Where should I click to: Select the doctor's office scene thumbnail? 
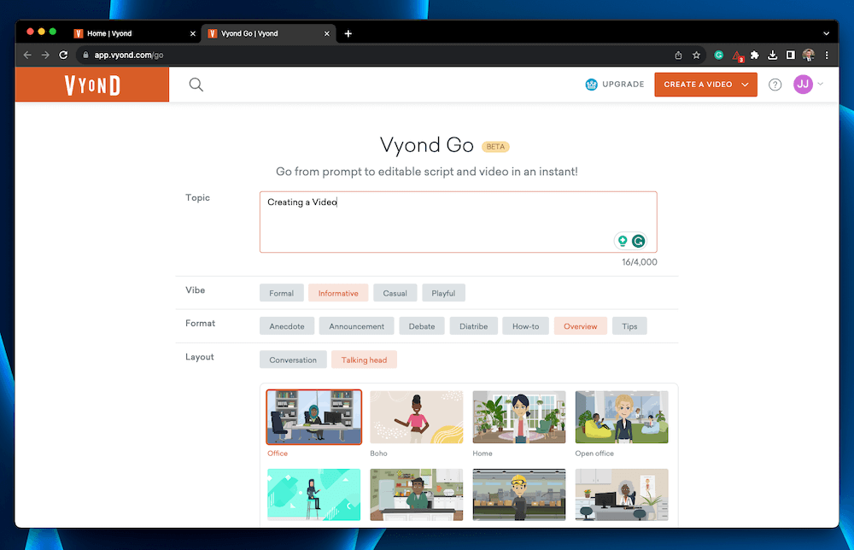[x=622, y=494]
